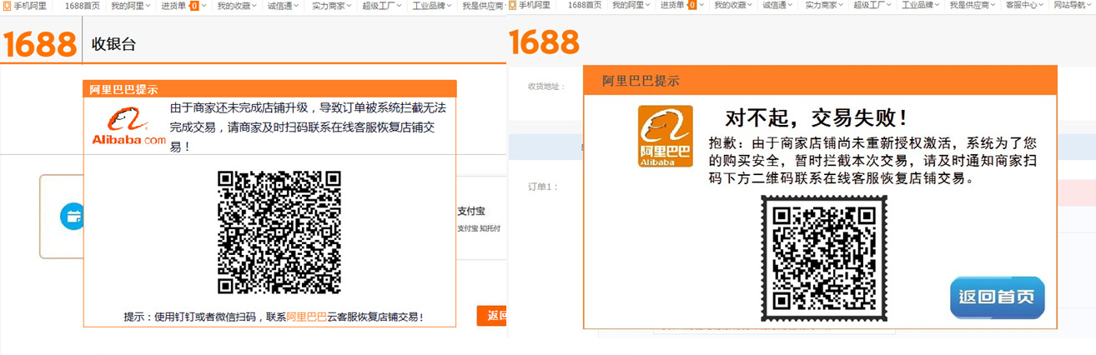Click the orange 0 badge by 进货单 in the left page
1096x355 pixels.
coord(194,6)
